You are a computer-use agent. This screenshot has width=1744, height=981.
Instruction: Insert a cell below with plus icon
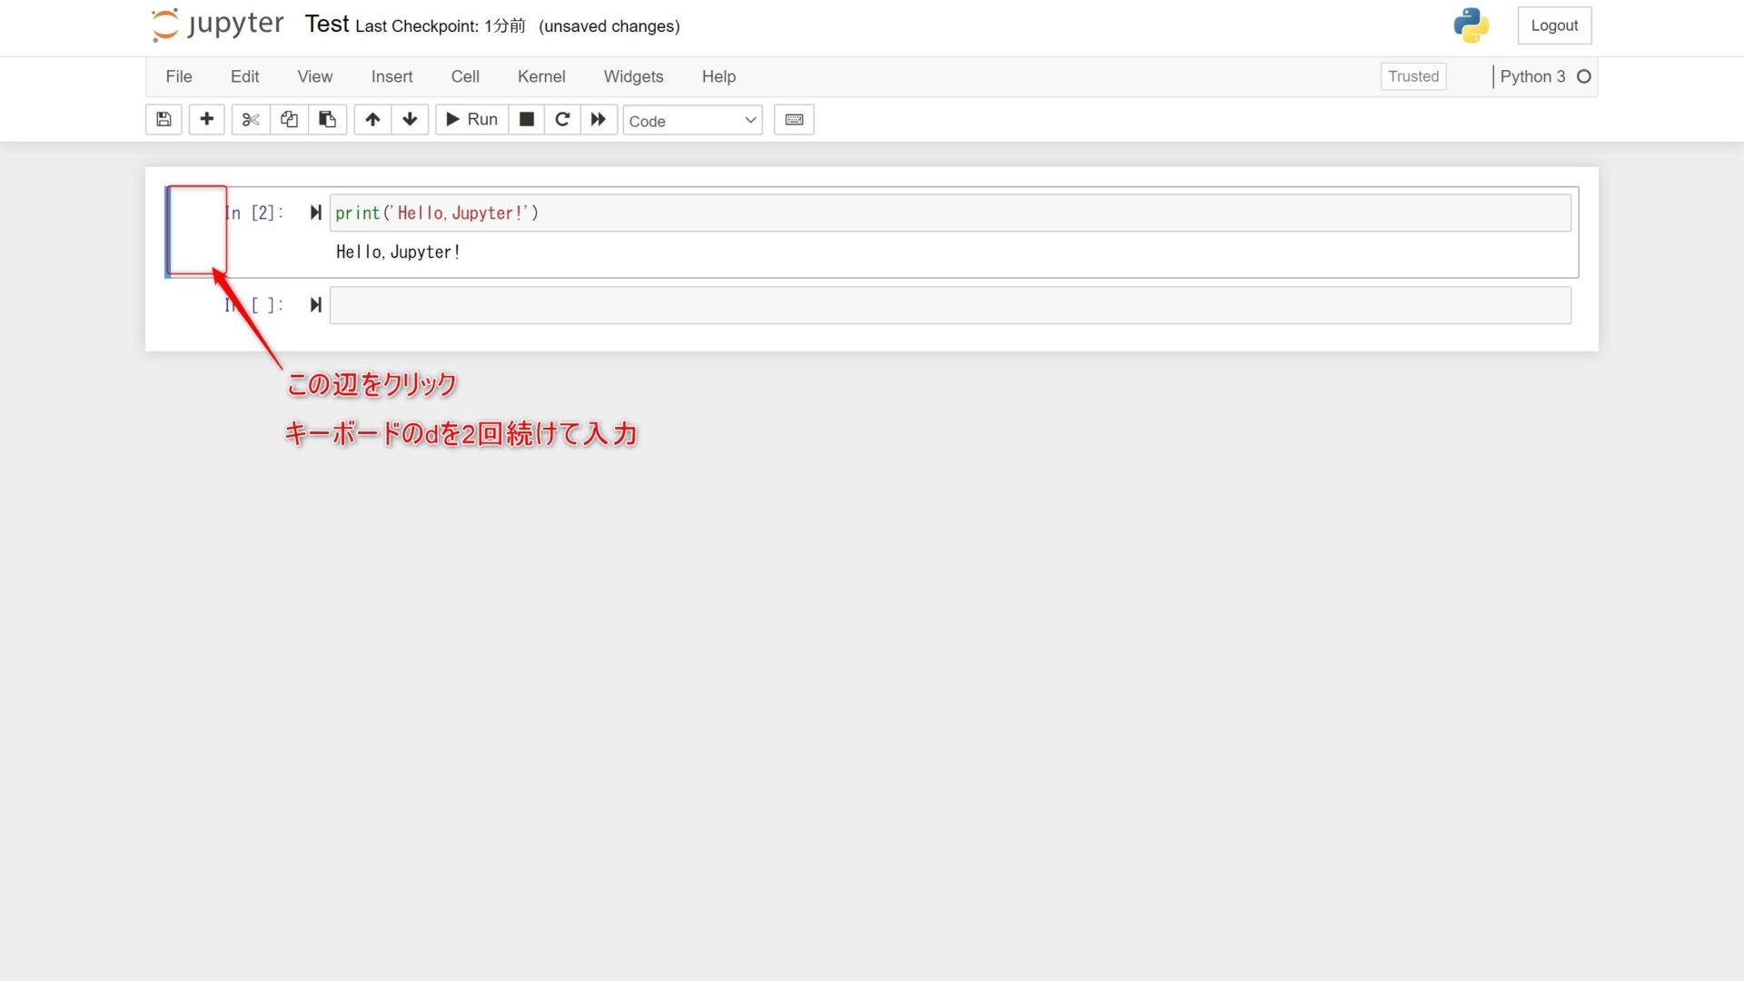coord(206,119)
